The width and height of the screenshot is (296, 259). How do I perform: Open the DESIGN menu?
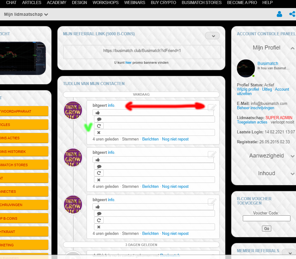[x=79, y=3]
